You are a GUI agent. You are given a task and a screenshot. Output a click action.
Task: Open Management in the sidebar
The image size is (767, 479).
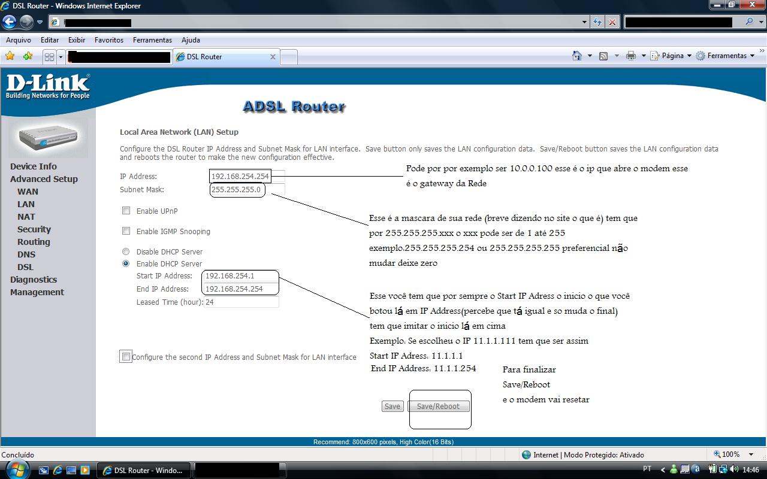(37, 292)
